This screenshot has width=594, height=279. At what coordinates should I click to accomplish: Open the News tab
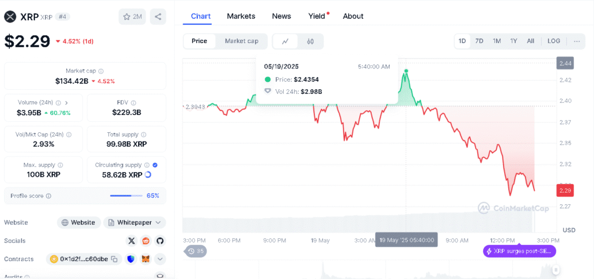(x=281, y=16)
